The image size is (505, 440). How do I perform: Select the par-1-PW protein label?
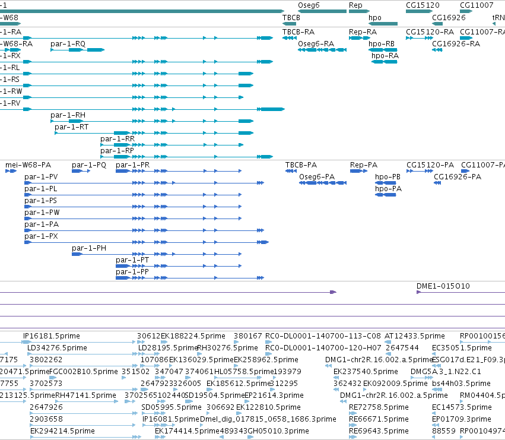pyautogui.click(x=42, y=213)
